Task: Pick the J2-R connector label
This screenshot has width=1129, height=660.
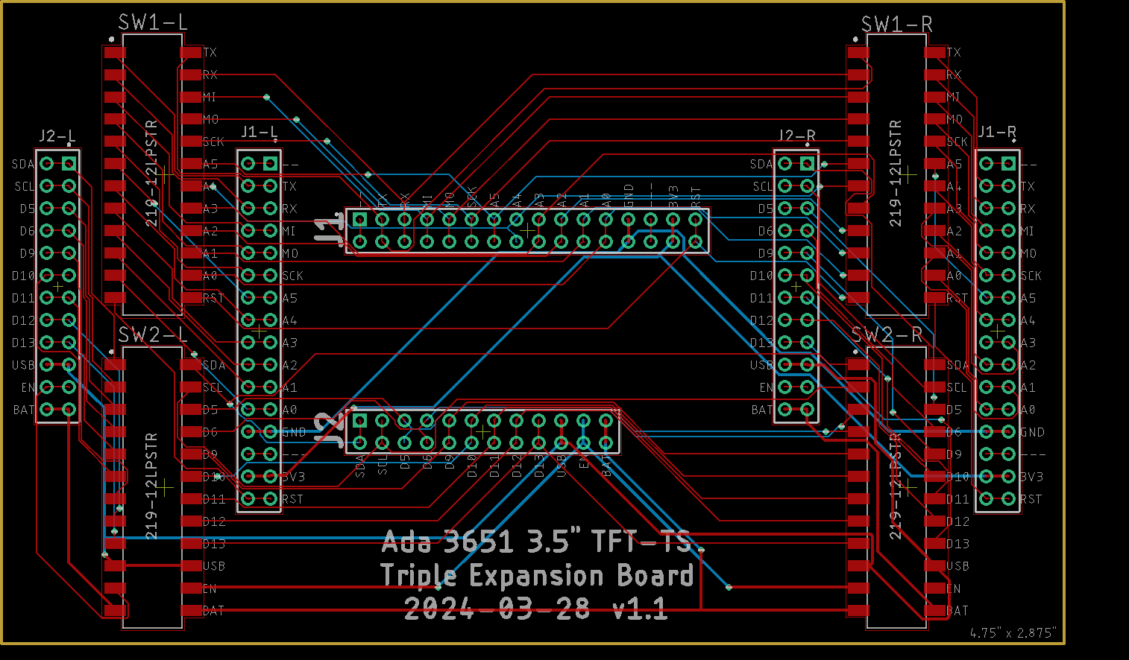Action: [796, 136]
